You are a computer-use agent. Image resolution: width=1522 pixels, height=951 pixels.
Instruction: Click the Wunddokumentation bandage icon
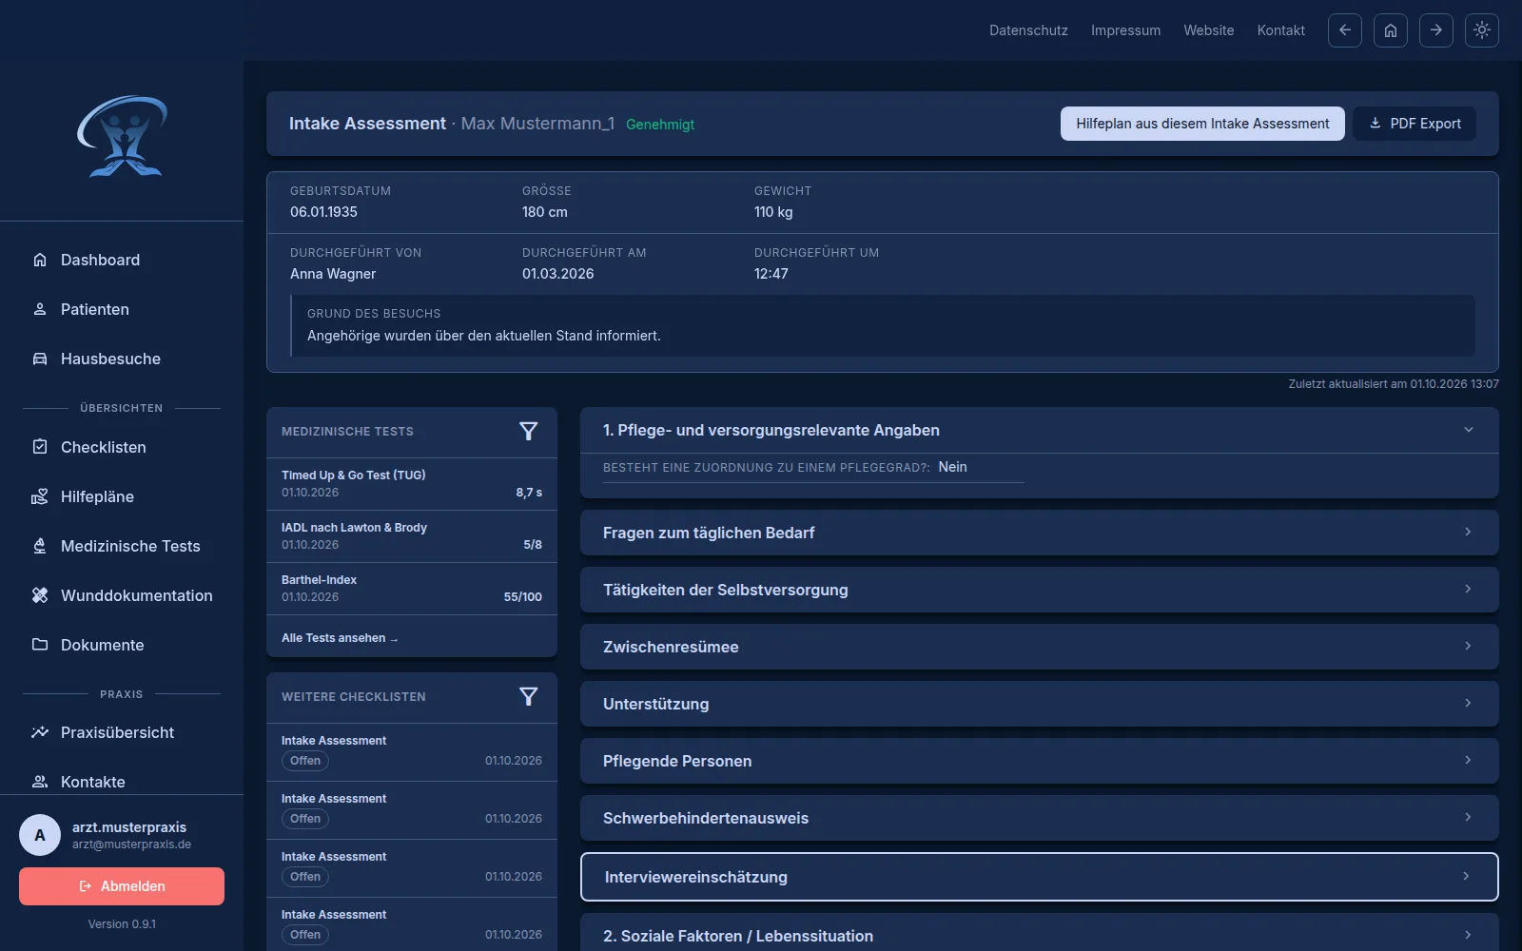pos(40,595)
